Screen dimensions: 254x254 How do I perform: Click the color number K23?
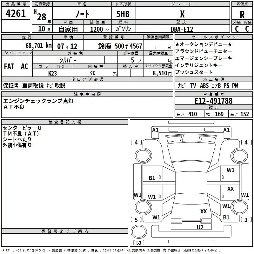(52, 73)
